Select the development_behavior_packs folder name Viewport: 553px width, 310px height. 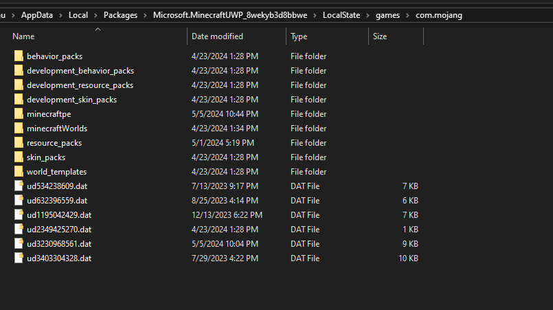click(x=80, y=71)
